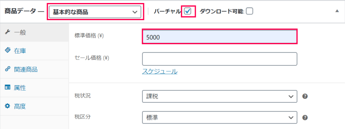Check the ダウンロード可能 checkbox
The width and height of the screenshot is (345, 129).
[x=249, y=11]
